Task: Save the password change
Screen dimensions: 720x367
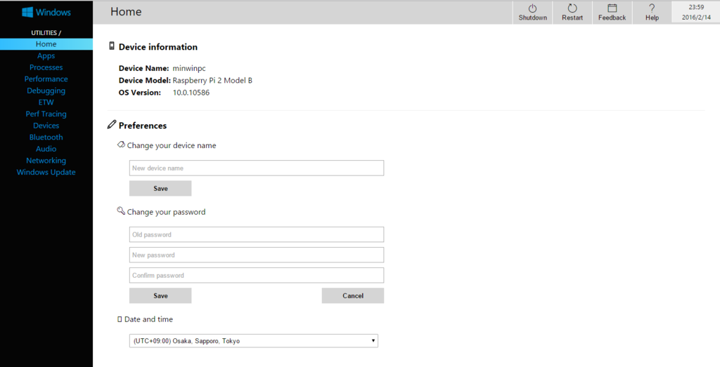Action: [x=160, y=295]
